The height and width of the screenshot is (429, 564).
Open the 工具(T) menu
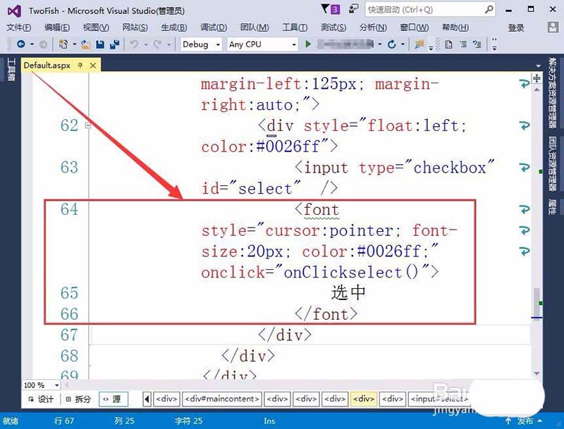(295, 27)
